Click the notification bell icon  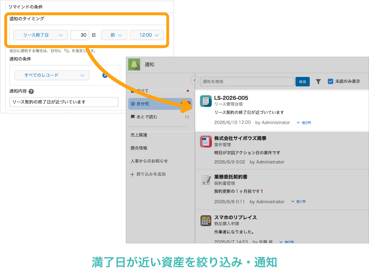(134, 65)
